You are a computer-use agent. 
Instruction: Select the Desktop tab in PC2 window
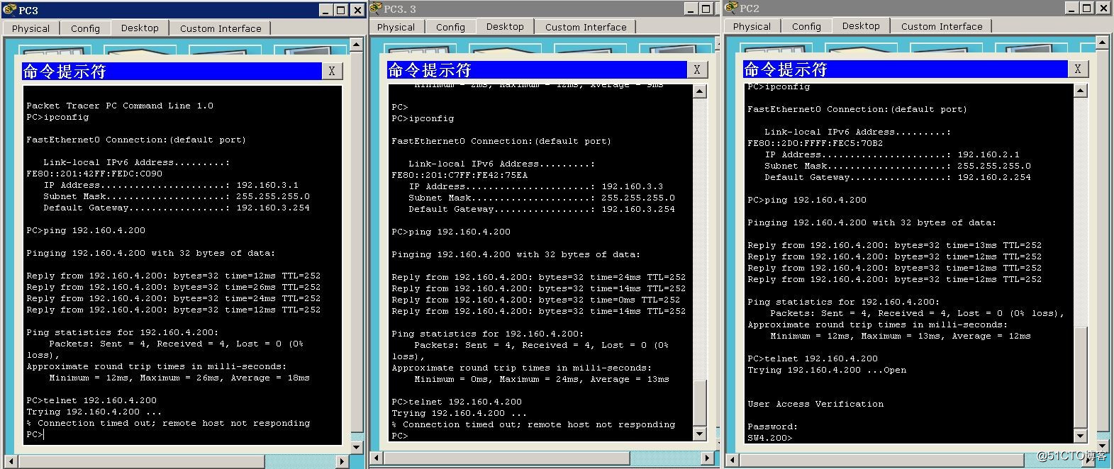[861, 26]
